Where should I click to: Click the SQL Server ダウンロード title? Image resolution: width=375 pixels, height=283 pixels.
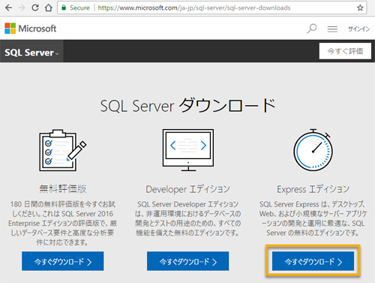click(187, 106)
